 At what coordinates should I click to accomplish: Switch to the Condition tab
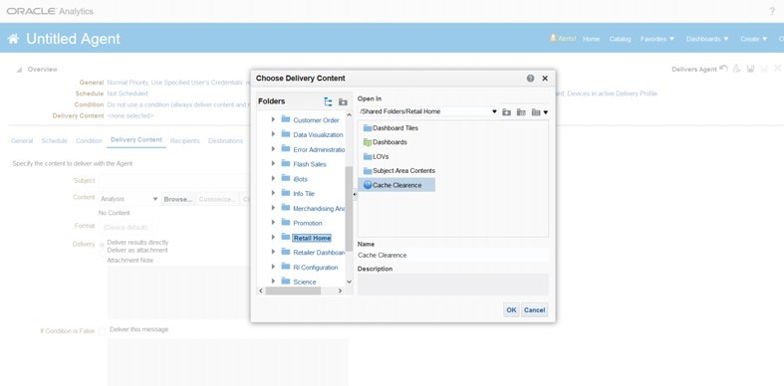[x=89, y=141]
